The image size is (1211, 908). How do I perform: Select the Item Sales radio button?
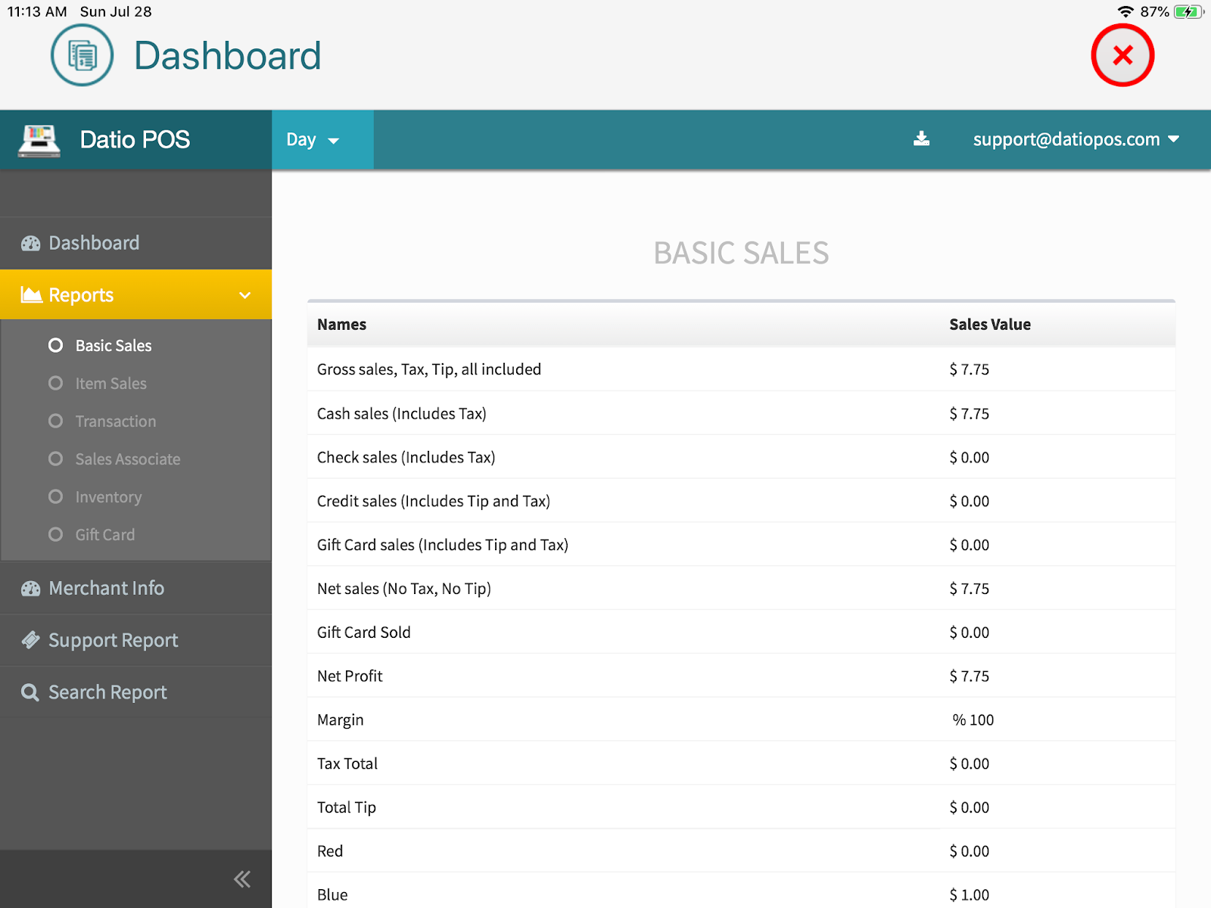pos(55,383)
